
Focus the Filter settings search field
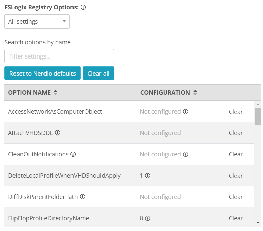[59, 56]
